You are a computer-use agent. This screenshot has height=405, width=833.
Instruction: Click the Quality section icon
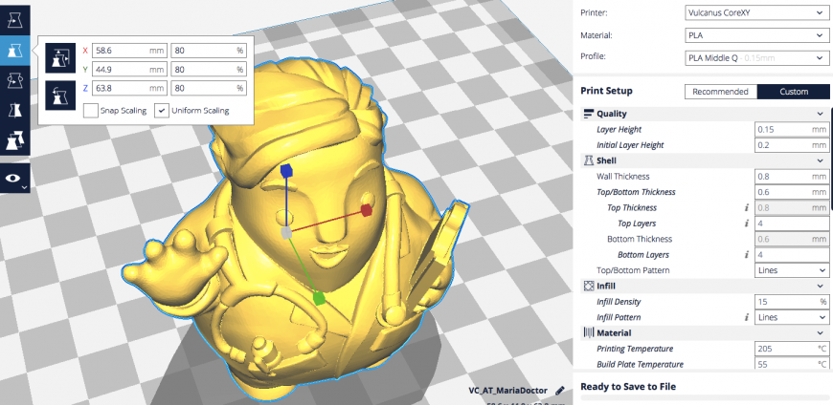(588, 114)
